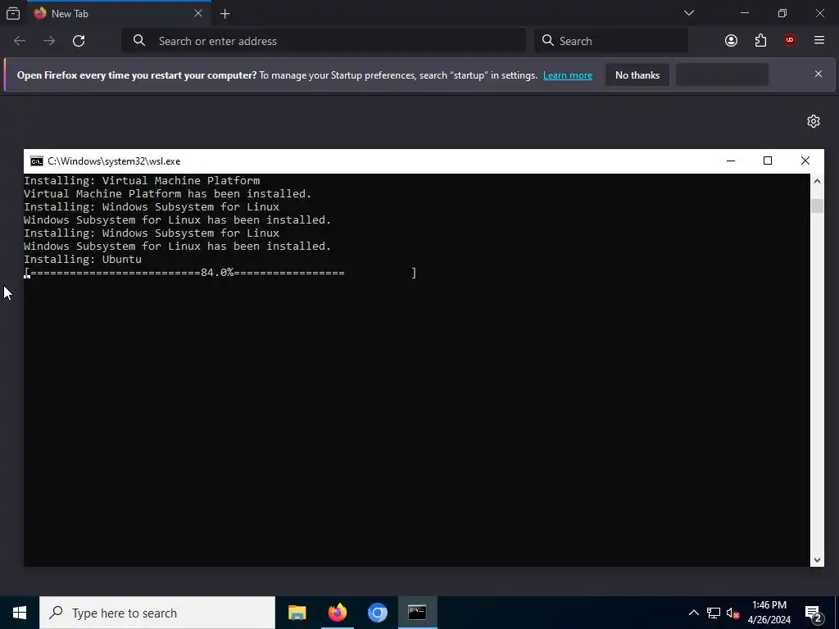Click the console scrollbar up arrow
Screen dimensions: 839x629
[x=817, y=181]
